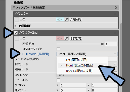130x92 pixels.
Task: Open the gear settings for メインカラー / 透過設定
Action: pyautogui.click(x=116, y=8)
